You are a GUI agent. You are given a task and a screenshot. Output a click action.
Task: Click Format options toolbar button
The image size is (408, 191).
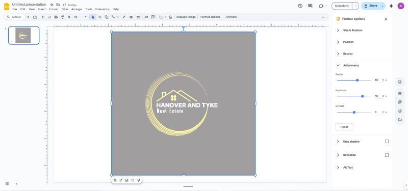coord(210,17)
